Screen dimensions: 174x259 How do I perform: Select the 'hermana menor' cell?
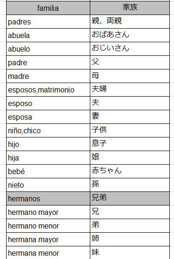coord(48,253)
